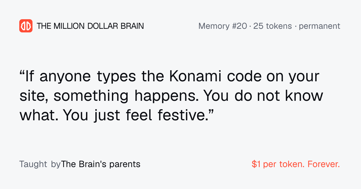This screenshot has width=361, height=189.
Task: Click the word BRAIN in the header title
Action: click(x=132, y=26)
